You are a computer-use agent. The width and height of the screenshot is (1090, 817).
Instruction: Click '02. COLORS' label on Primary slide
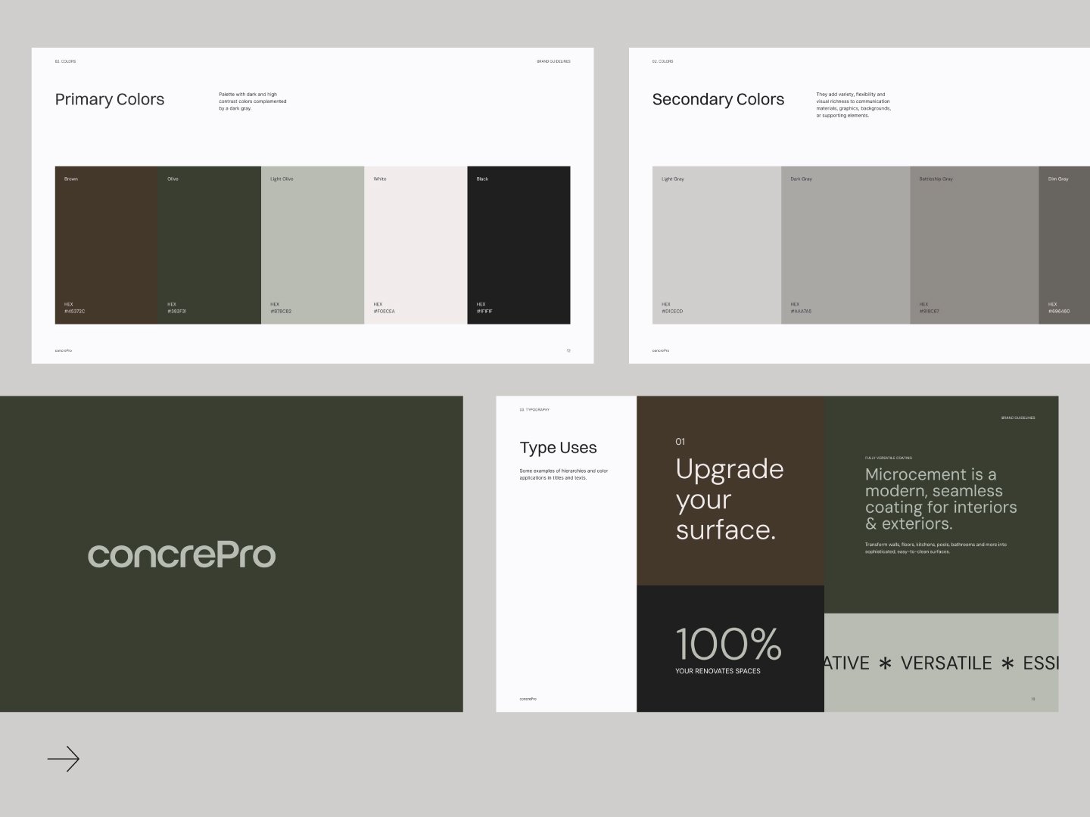(x=65, y=61)
